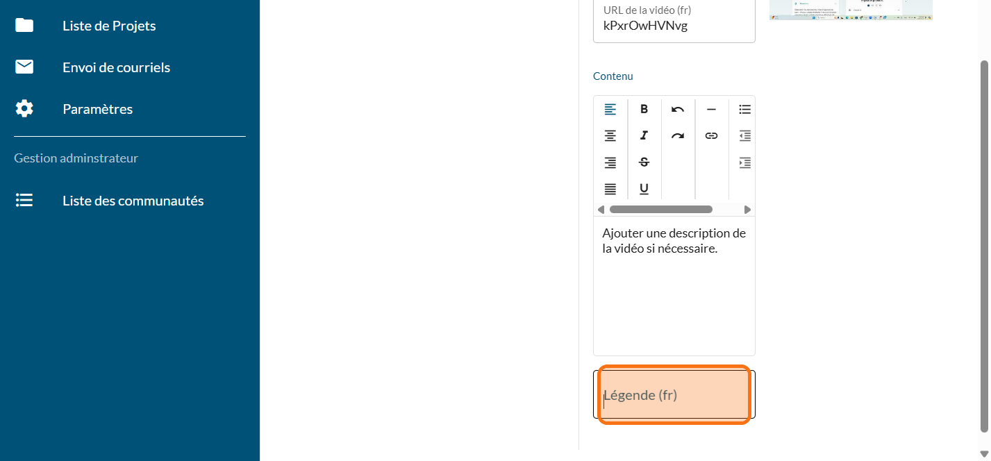Create a bulleted list
The height and width of the screenshot is (461, 991).
(744, 109)
